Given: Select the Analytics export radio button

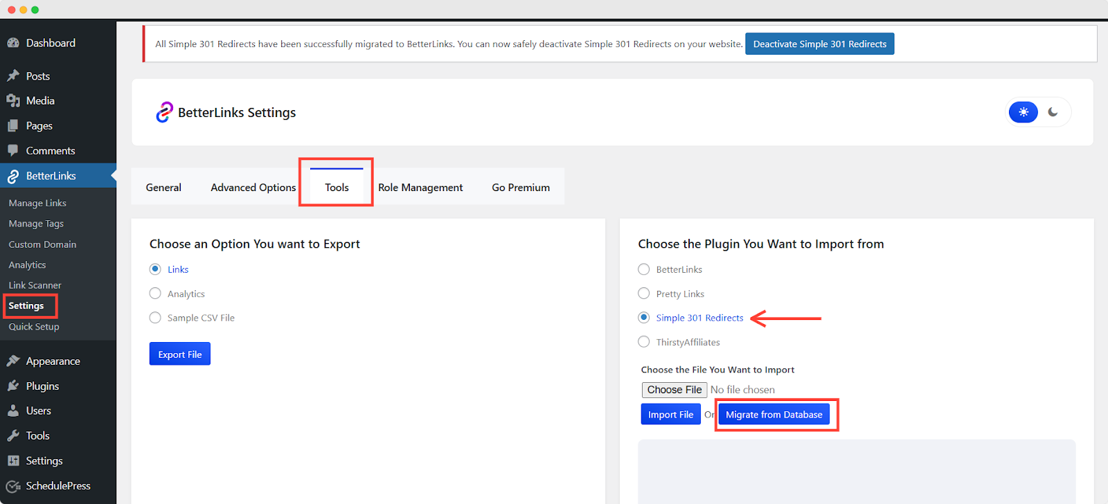Looking at the screenshot, I should pos(155,294).
